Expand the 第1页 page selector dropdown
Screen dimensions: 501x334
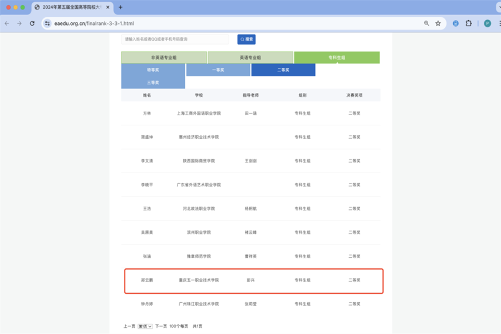point(145,326)
